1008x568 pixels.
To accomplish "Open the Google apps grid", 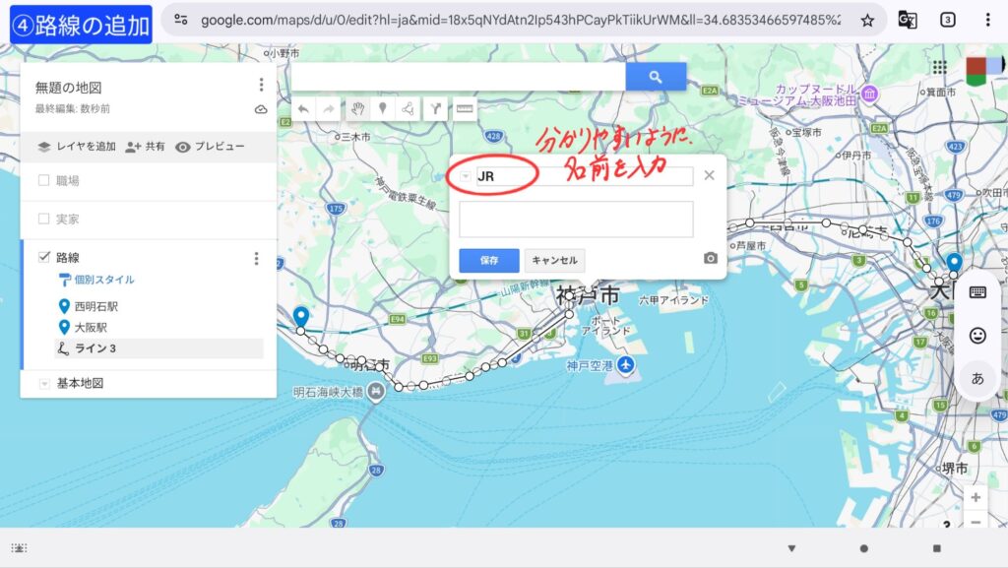I will click(x=939, y=67).
